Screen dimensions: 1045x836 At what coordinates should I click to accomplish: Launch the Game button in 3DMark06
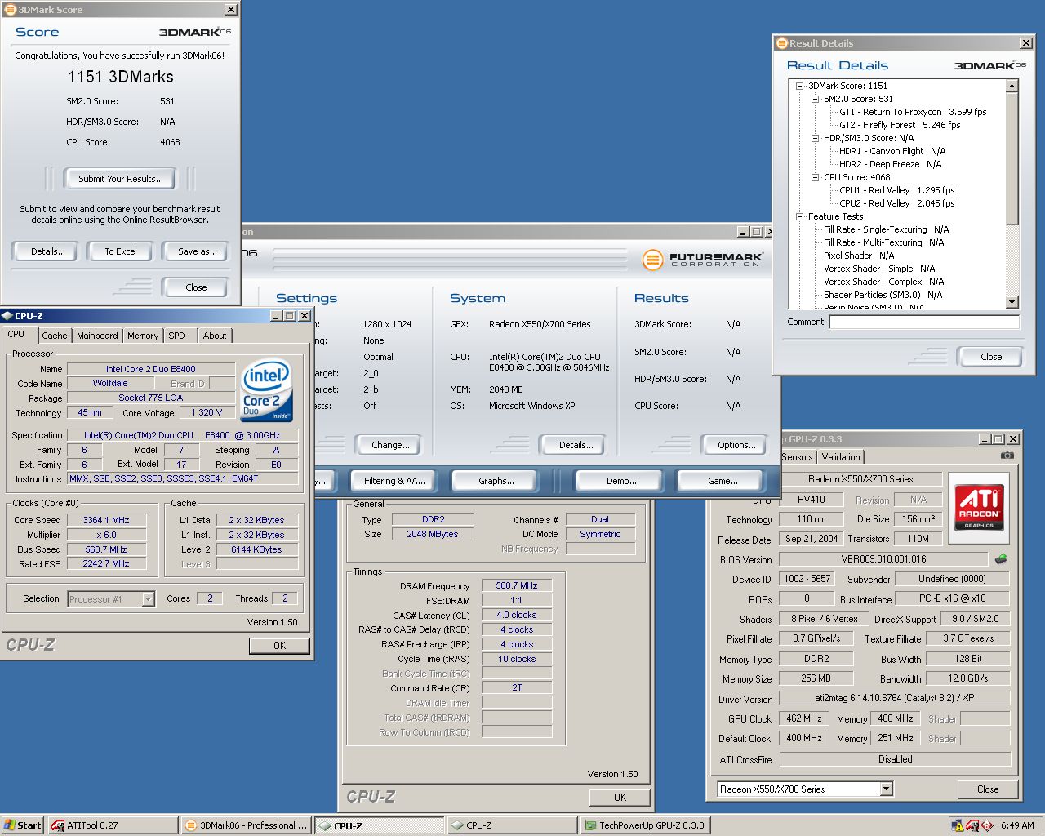pyautogui.click(x=723, y=481)
